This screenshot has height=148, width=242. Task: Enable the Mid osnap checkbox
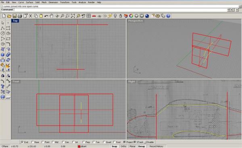pos(53,142)
